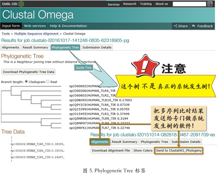Click tree label sp|Q9NYK1|HUMAN_TLR7_TIR 0.22746
Screen dimensions: 217x178
[99, 128]
